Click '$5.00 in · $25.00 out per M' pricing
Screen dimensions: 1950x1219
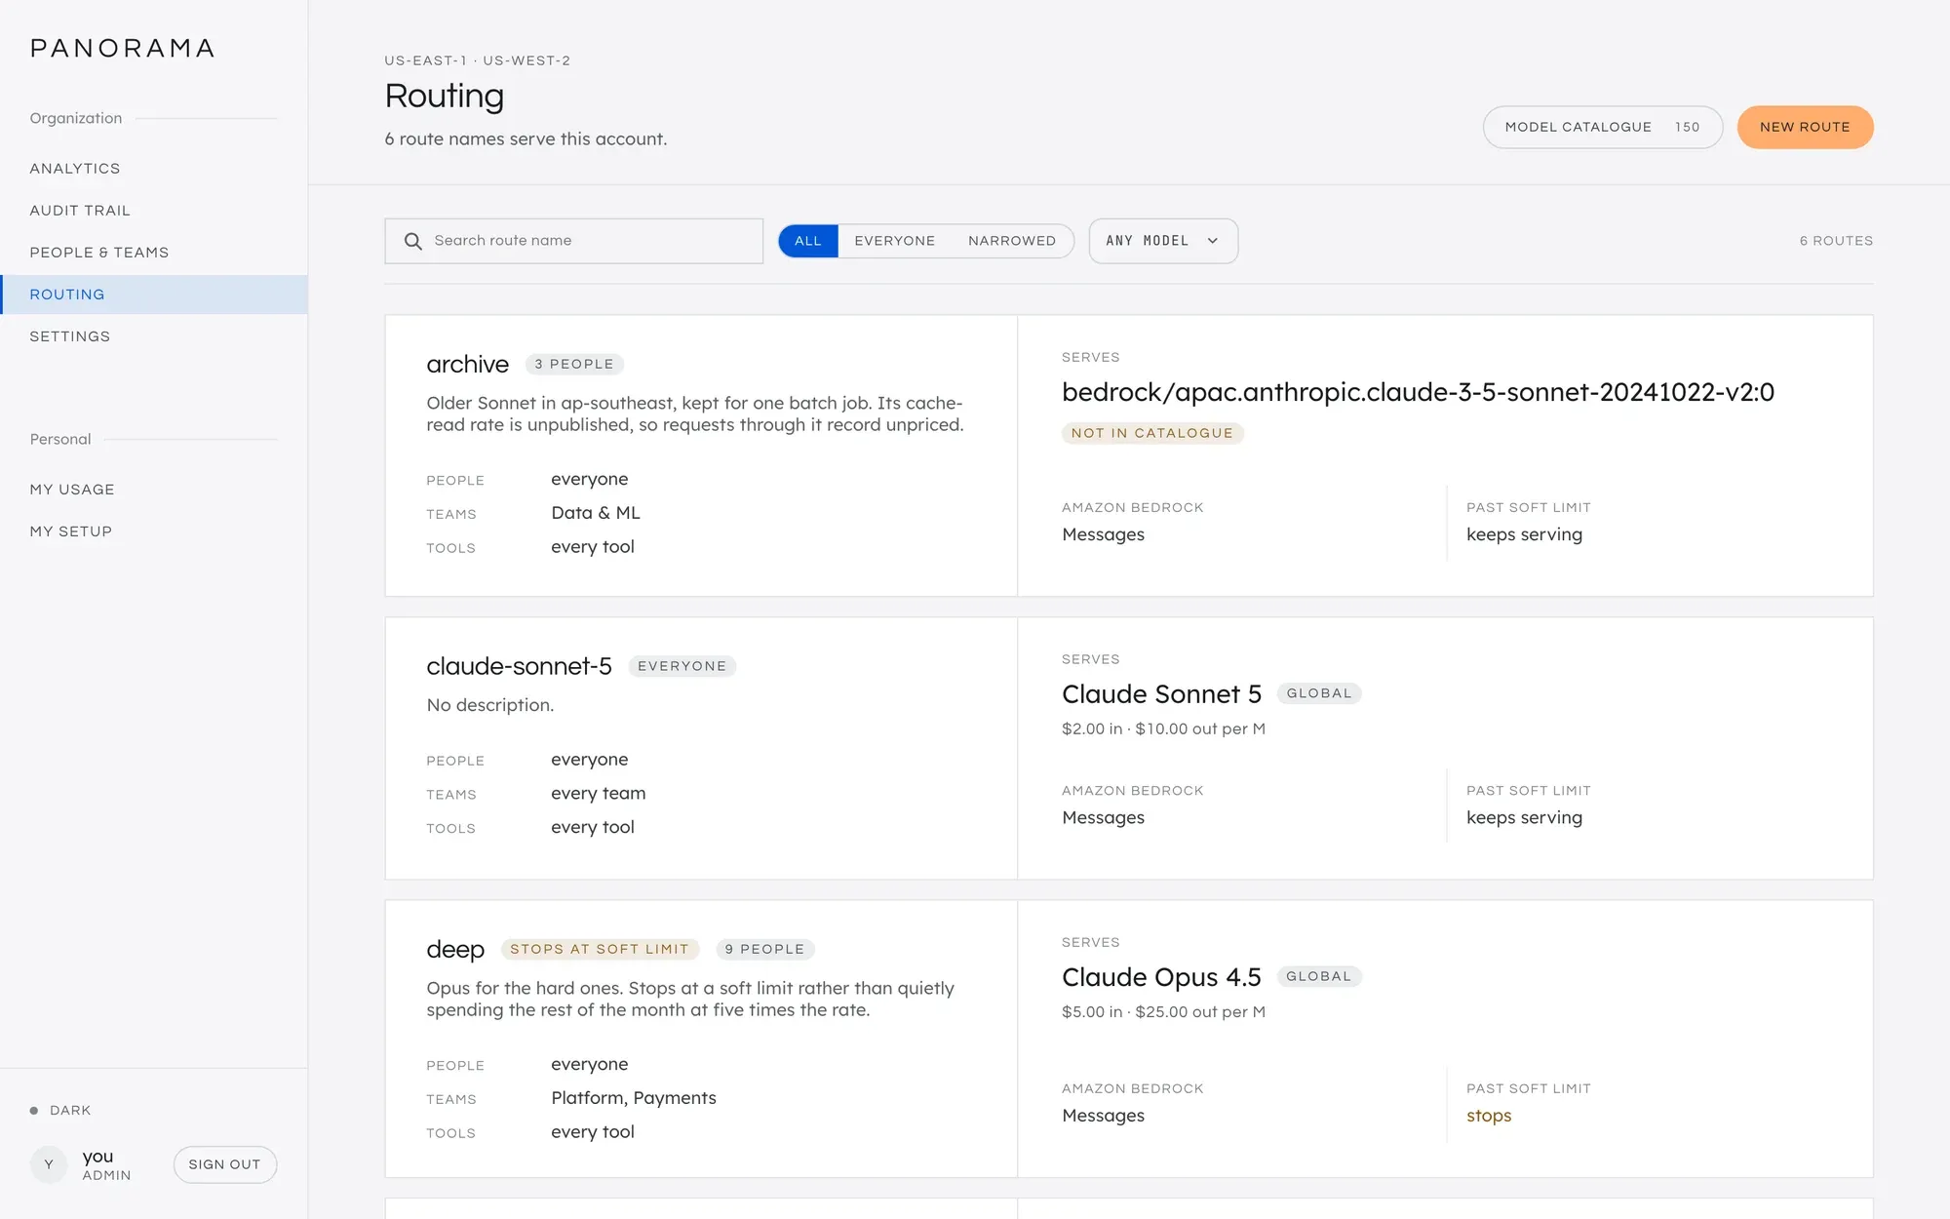[x=1163, y=1012]
